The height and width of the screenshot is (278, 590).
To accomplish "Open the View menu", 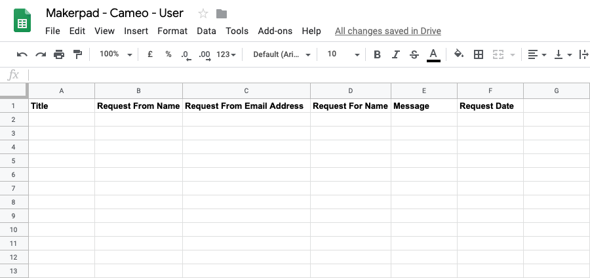I will click(104, 31).
